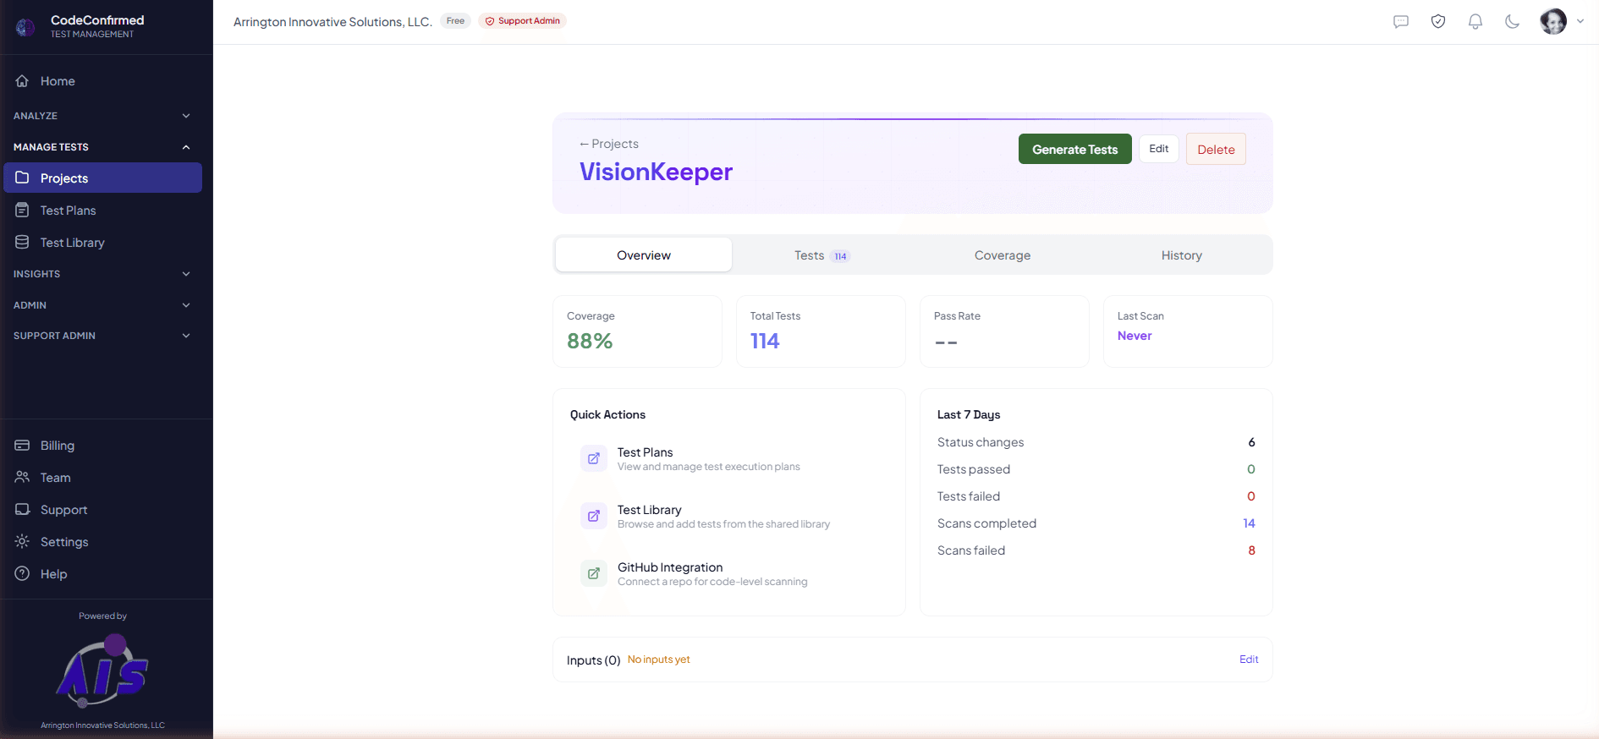Expand the ADMIN section
The image size is (1599, 739).
tap(102, 305)
